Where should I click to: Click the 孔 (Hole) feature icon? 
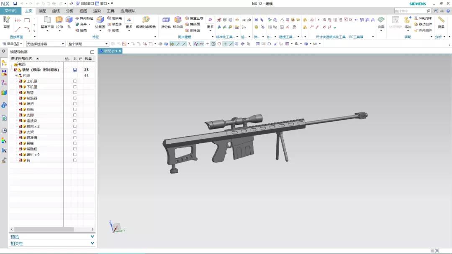pos(69,20)
